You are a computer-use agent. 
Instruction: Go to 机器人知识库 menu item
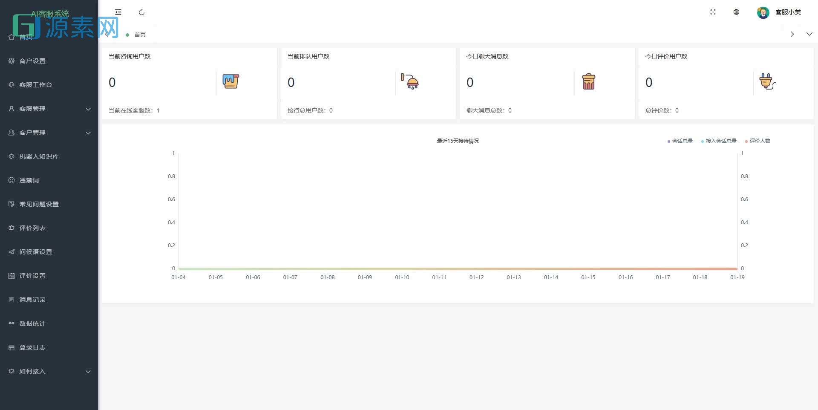coord(39,156)
